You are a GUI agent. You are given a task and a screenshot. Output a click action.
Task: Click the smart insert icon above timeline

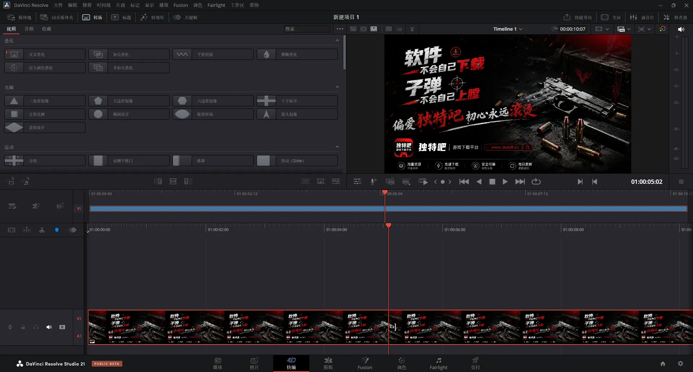click(11, 181)
